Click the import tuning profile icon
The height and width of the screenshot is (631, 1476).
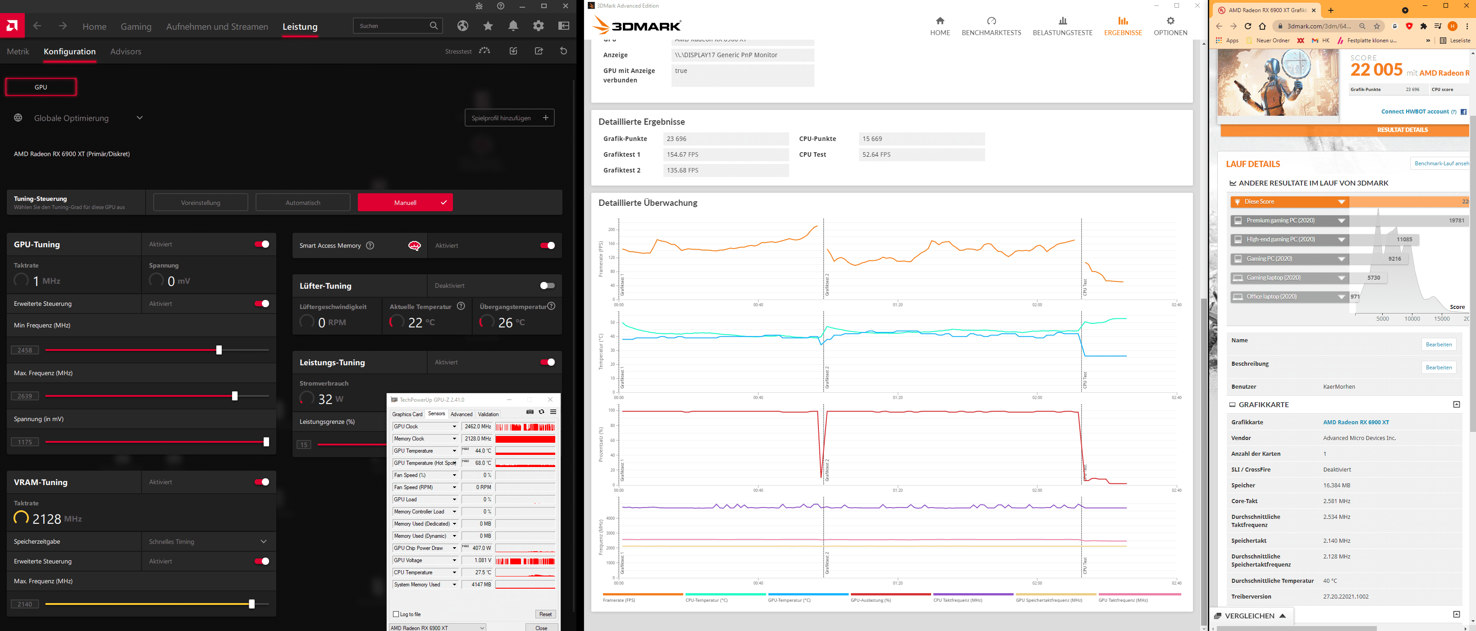[513, 51]
